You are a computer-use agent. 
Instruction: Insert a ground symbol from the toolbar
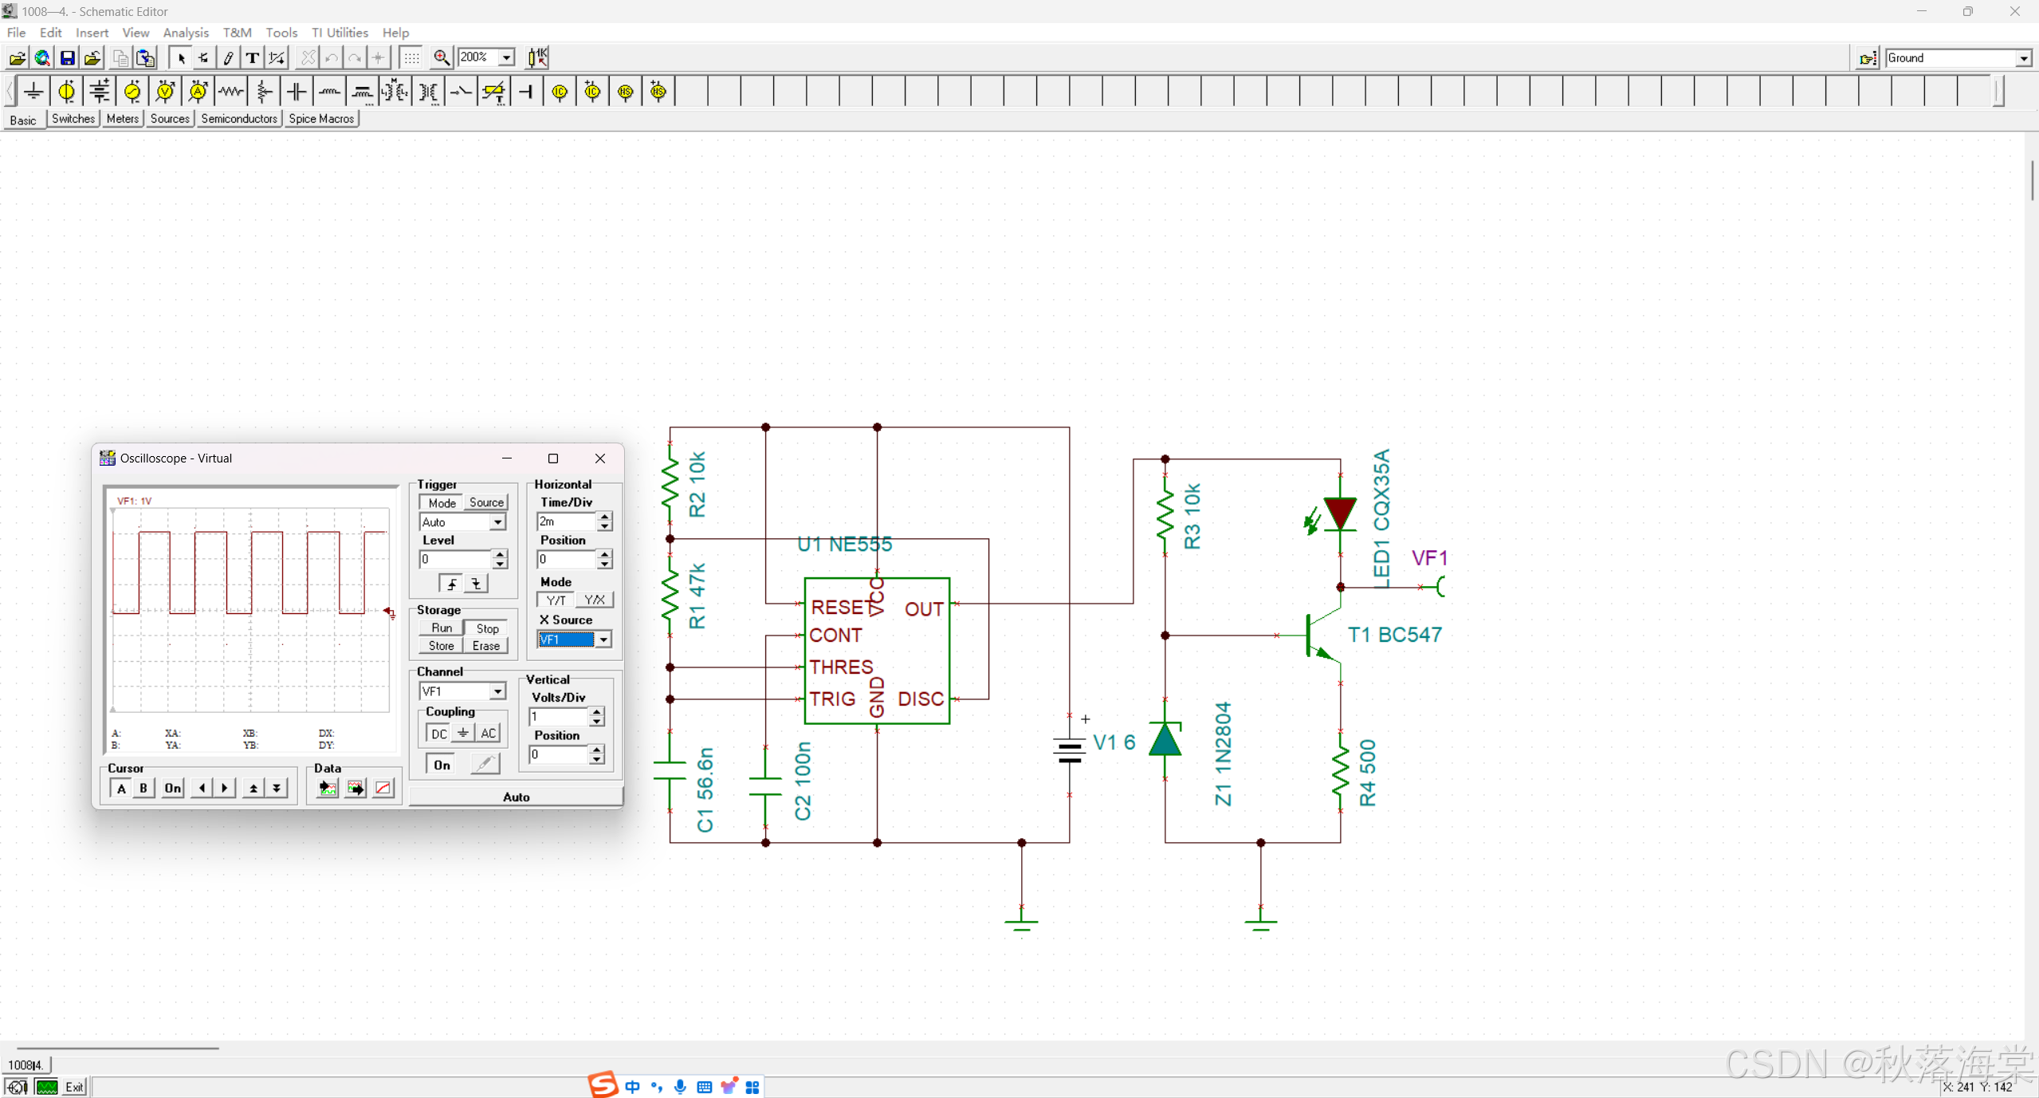click(33, 92)
